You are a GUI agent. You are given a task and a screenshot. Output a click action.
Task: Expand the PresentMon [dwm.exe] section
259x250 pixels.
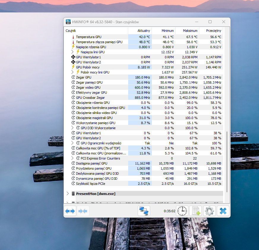click(x=67, y=194)
